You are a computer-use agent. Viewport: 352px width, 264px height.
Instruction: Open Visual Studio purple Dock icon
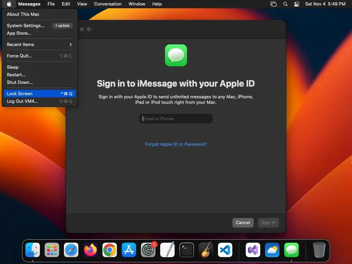click(253, 250)
